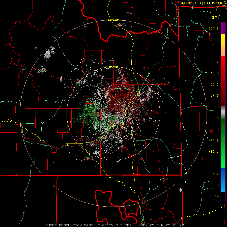Click the -78.7 legend value
Screen dimensions: 227x227
pyautogui.click(x=214, y=163)
